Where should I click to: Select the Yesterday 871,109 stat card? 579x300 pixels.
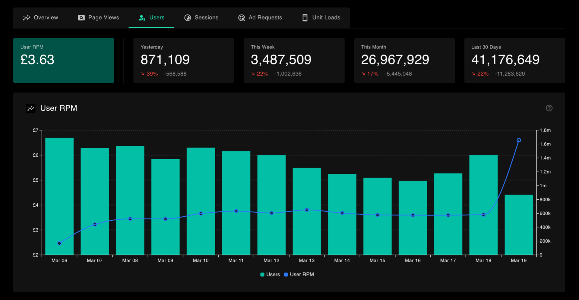click(184, 60)
